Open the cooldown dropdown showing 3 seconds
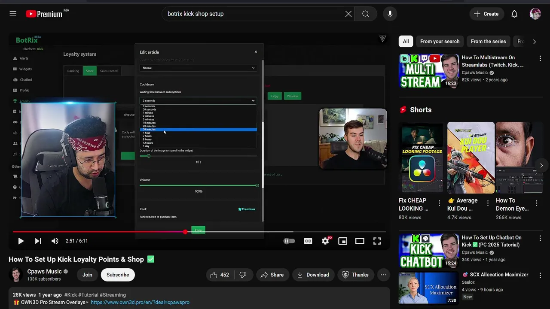Image resolution: width=550 pixels, height=309 pixels. [198, 100]
